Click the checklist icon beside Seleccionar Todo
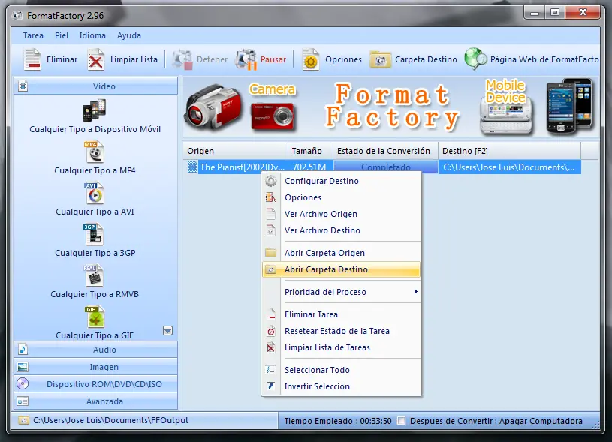Screen dimensions: 612x442 click(271, 370)
